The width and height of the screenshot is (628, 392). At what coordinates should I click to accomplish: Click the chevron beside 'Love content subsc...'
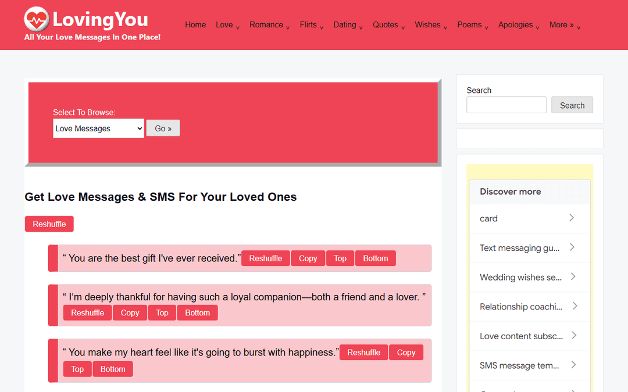[x=574, y=336]
